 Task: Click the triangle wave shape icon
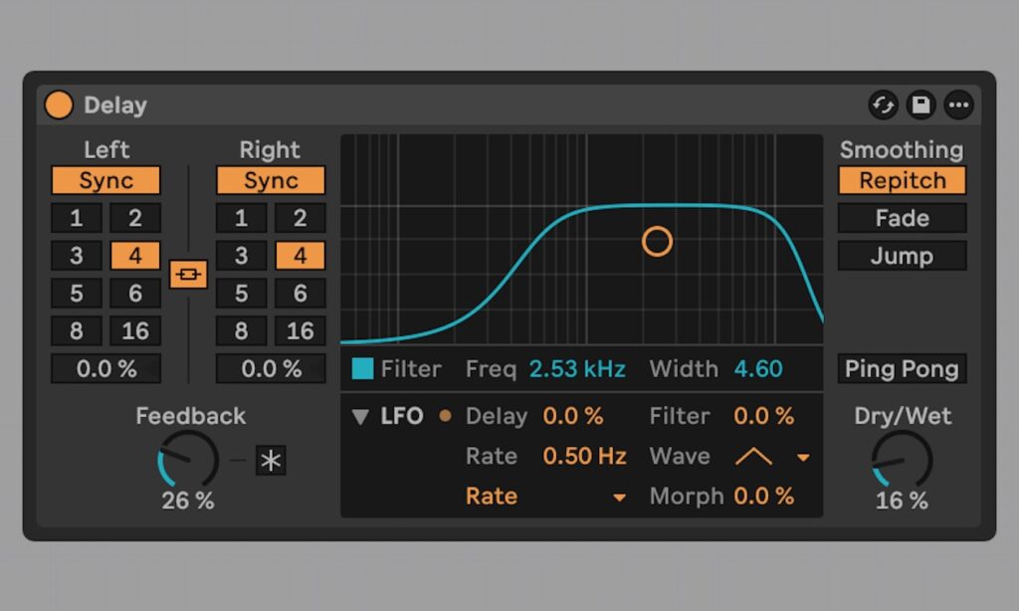click(755, 457)
